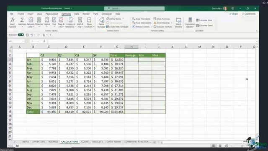
Task: Click Calculate Sheet
Action: [x=204, y=25]
